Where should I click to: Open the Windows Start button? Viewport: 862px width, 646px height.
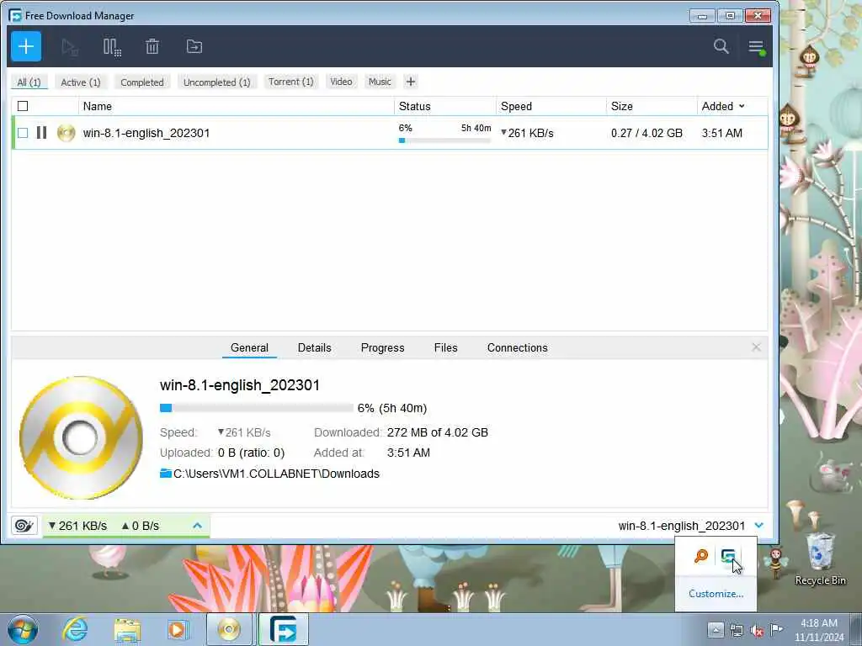(x=23, y=629)
